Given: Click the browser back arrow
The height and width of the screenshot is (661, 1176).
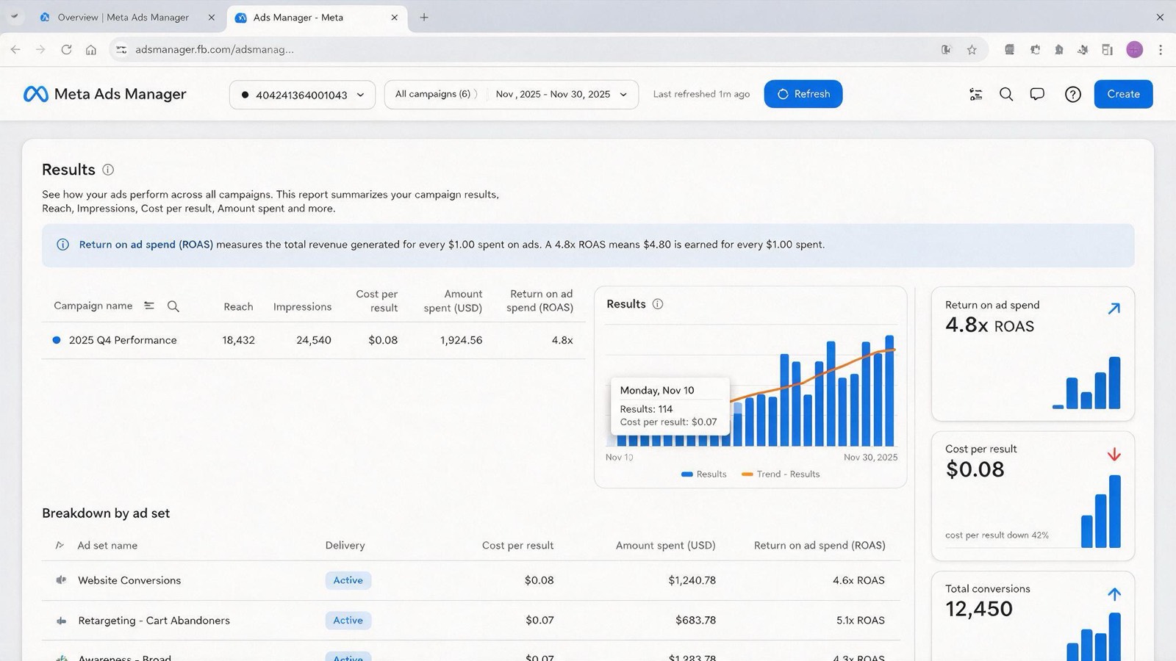Looking at the screenshot, I should click(x=15, y=50).
